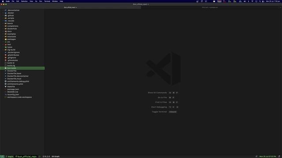
Task: Open the Edit menu
Action: (x=18, y=1)
